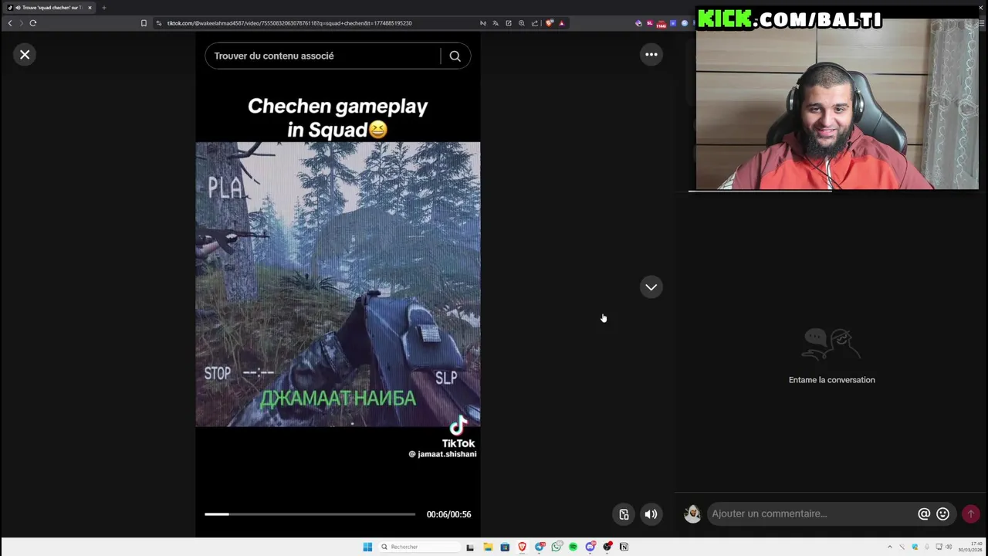This screenshot has width=988, height=556.
Task: Seek along the video progress bar
Action: tap(310, 514)
